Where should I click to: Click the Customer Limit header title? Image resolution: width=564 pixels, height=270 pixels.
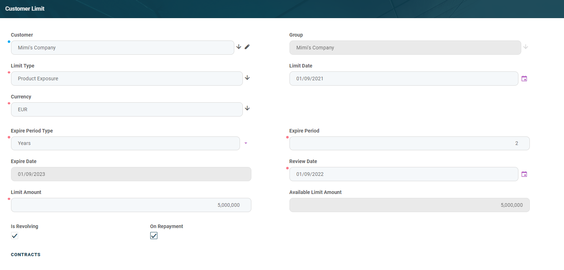(x=25, y=9)
